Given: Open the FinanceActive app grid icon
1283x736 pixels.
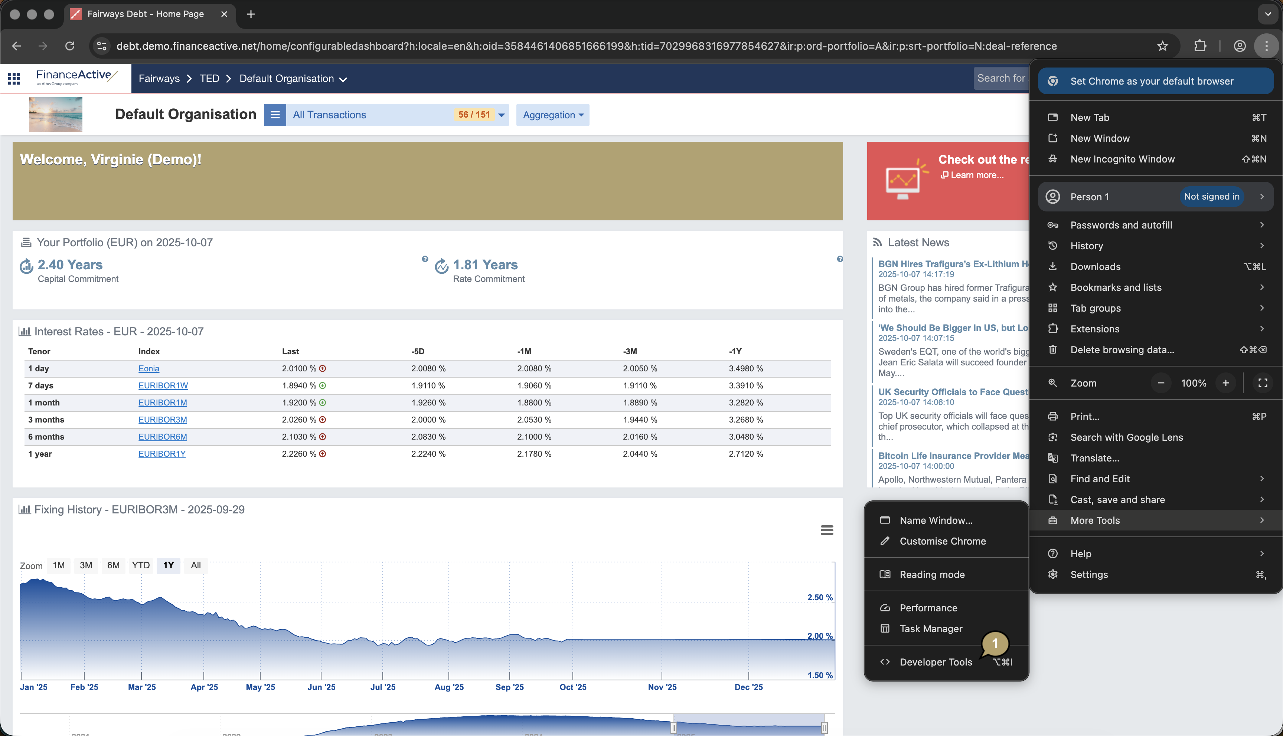Looking at the screenshot, I should click(x=14, y=78).
